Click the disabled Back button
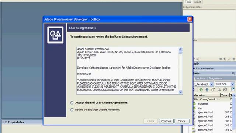The height and width of the screenshot is (133, 236). coord(150,121)
